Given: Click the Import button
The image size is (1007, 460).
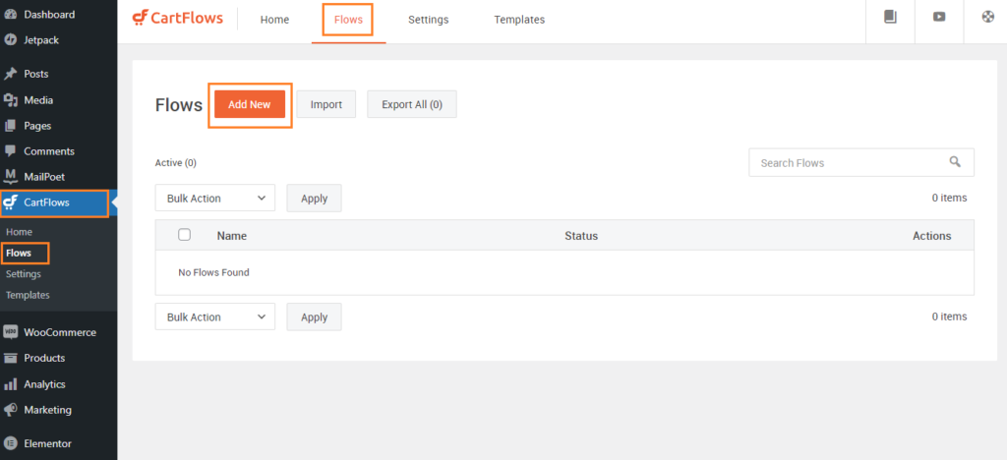Looking at the screenshot, I should 326,104.
